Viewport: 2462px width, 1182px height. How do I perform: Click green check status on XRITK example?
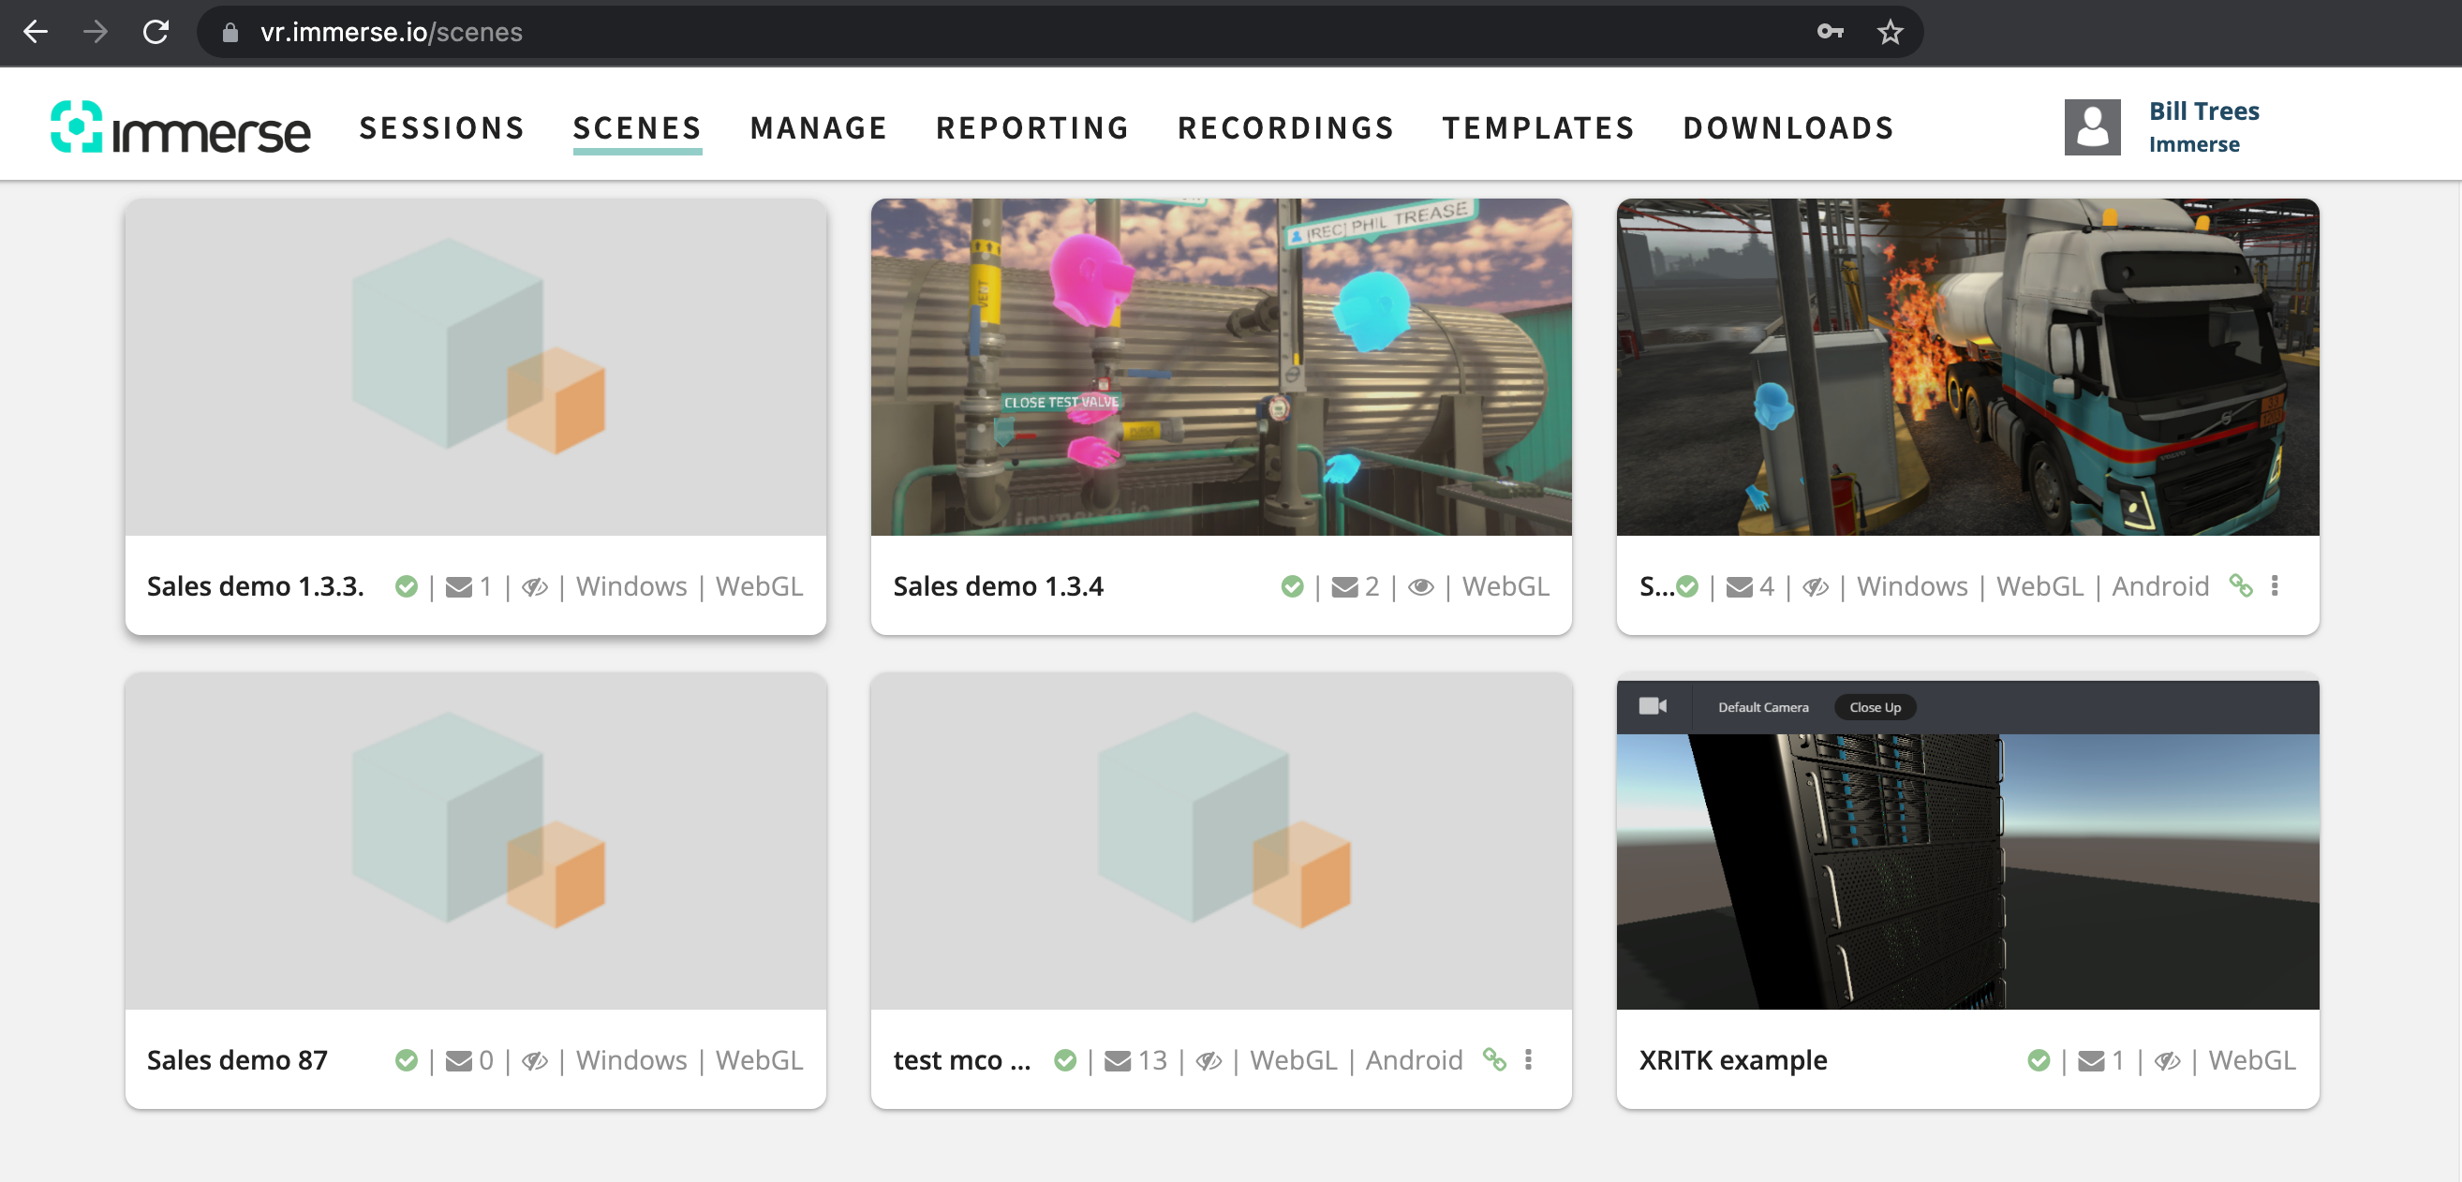pos(2038,1060)
